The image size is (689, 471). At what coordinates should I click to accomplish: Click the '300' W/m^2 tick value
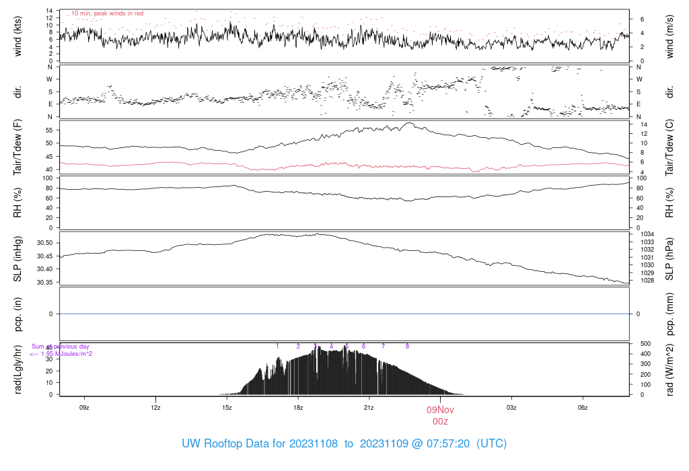(x=645, y=364)
